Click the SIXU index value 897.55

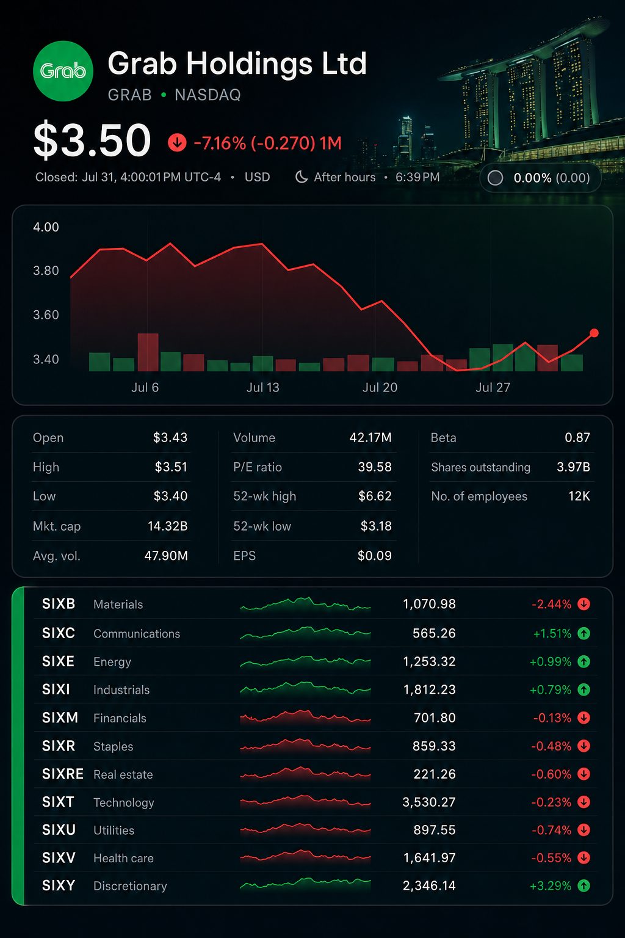(x=435, y=830)
